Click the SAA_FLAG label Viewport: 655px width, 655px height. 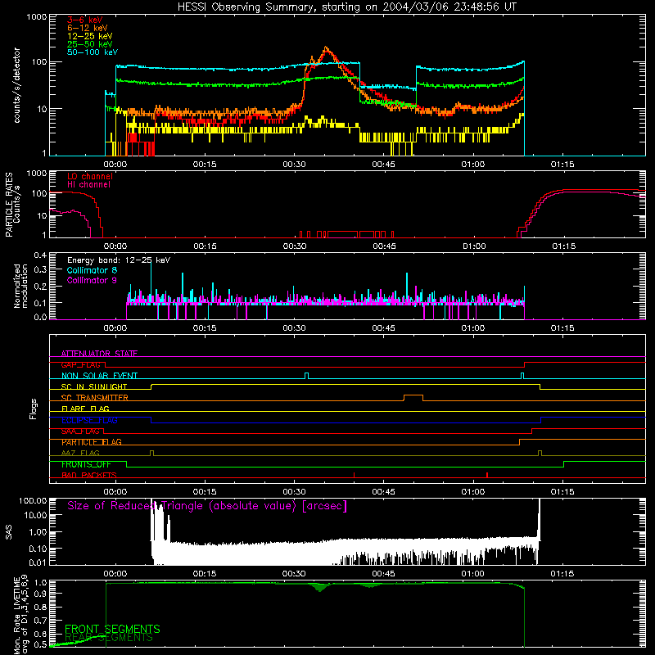tap(80, 431)
